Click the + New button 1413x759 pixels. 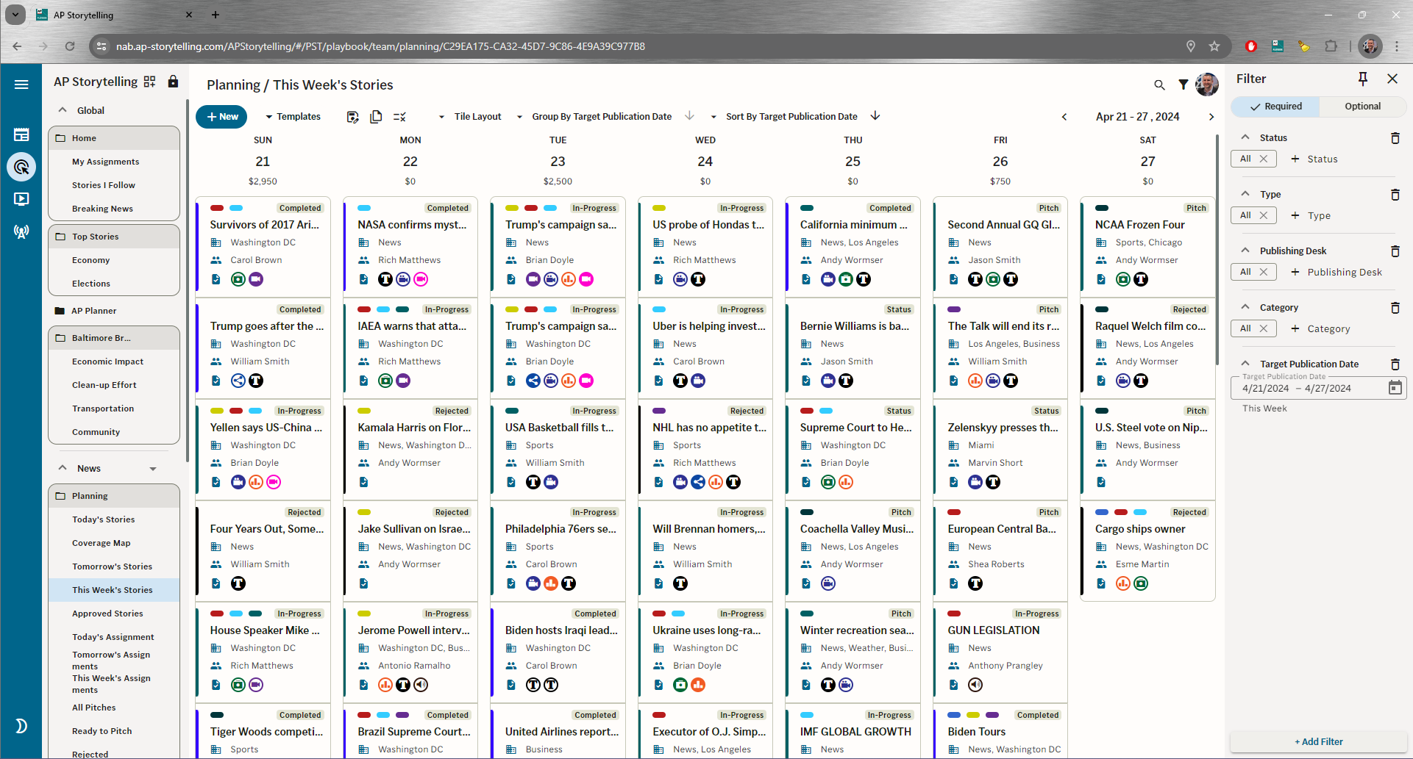pyautogui.click(x=221, y=116)
